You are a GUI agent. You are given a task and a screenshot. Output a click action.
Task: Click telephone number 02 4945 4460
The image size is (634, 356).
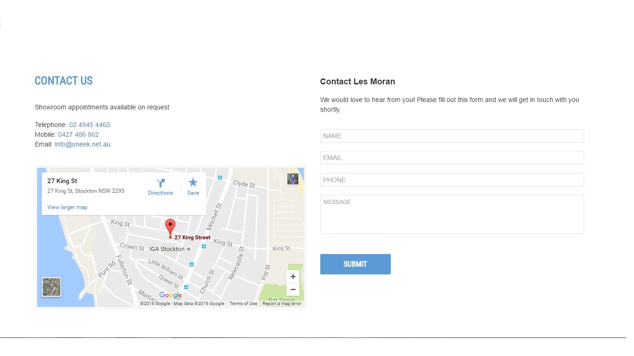click(90, 125)
